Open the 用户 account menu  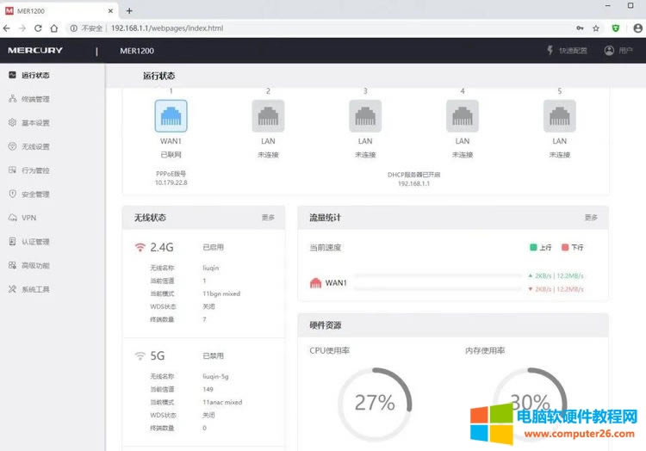point(618,51)
